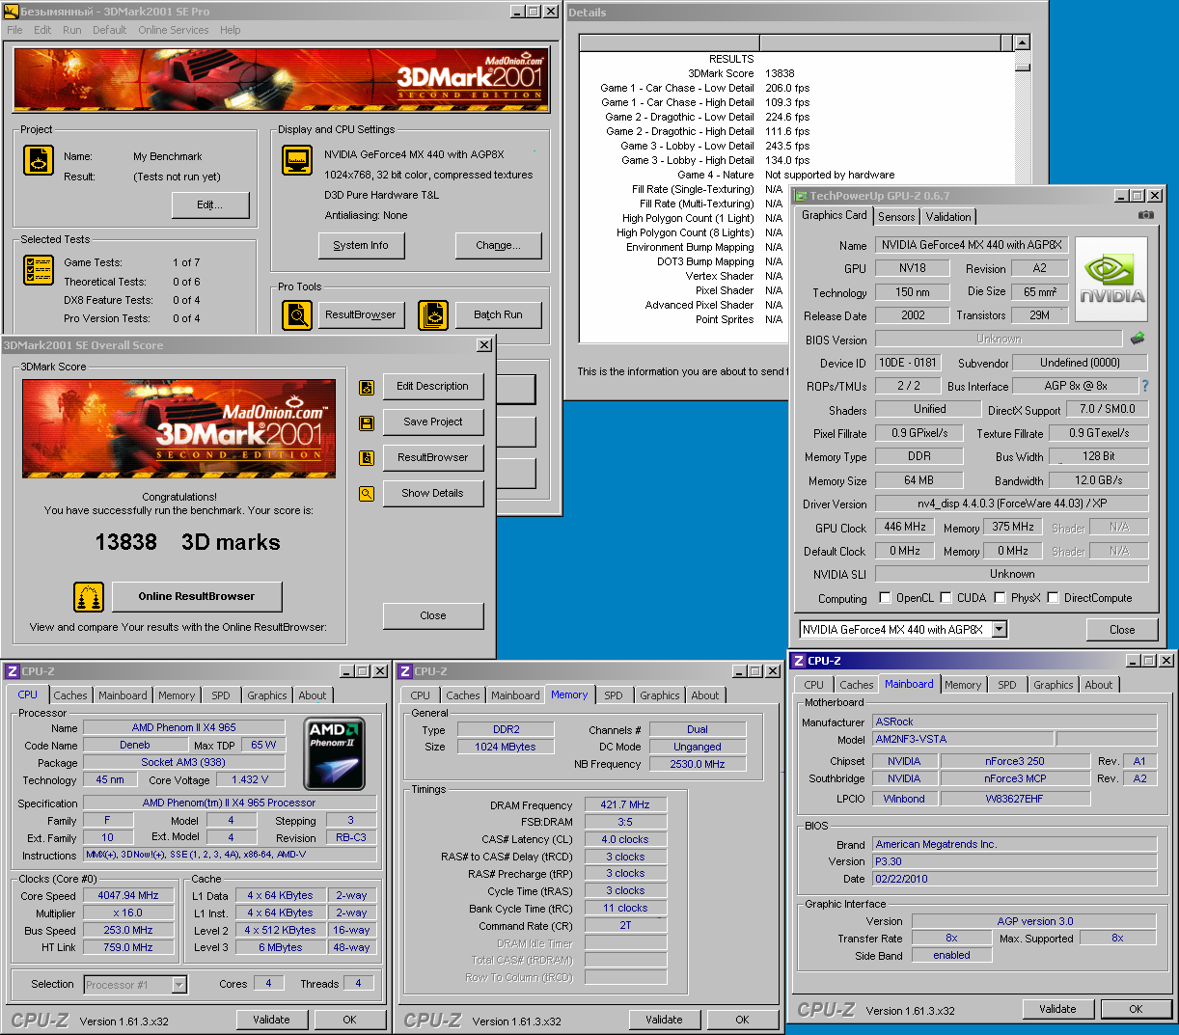Click the System Info button
This screenshot has height=1035, width=1179.
click(361, 246)
